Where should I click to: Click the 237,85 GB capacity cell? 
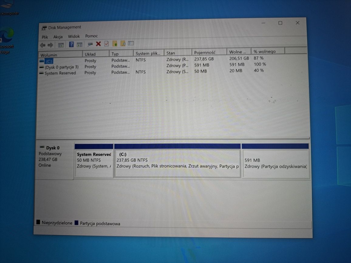coord(204,59)
